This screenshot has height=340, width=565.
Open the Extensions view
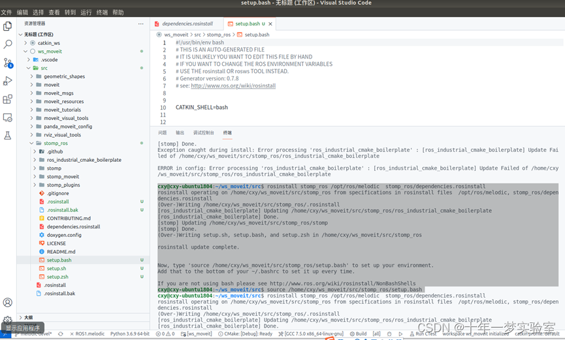pos(8,99)
